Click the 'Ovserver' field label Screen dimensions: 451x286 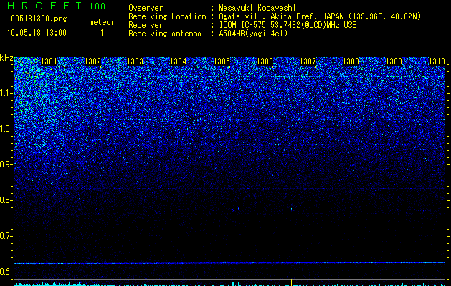[x=146, y=8]
